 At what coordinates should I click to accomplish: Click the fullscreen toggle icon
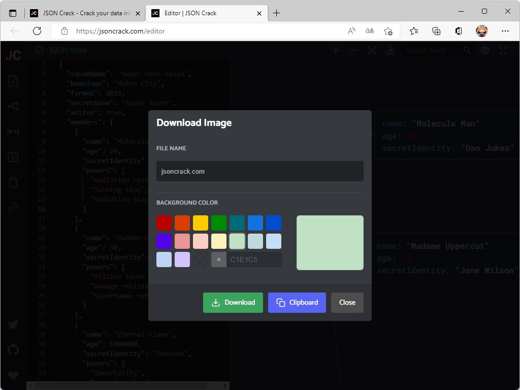pos(503,50)
